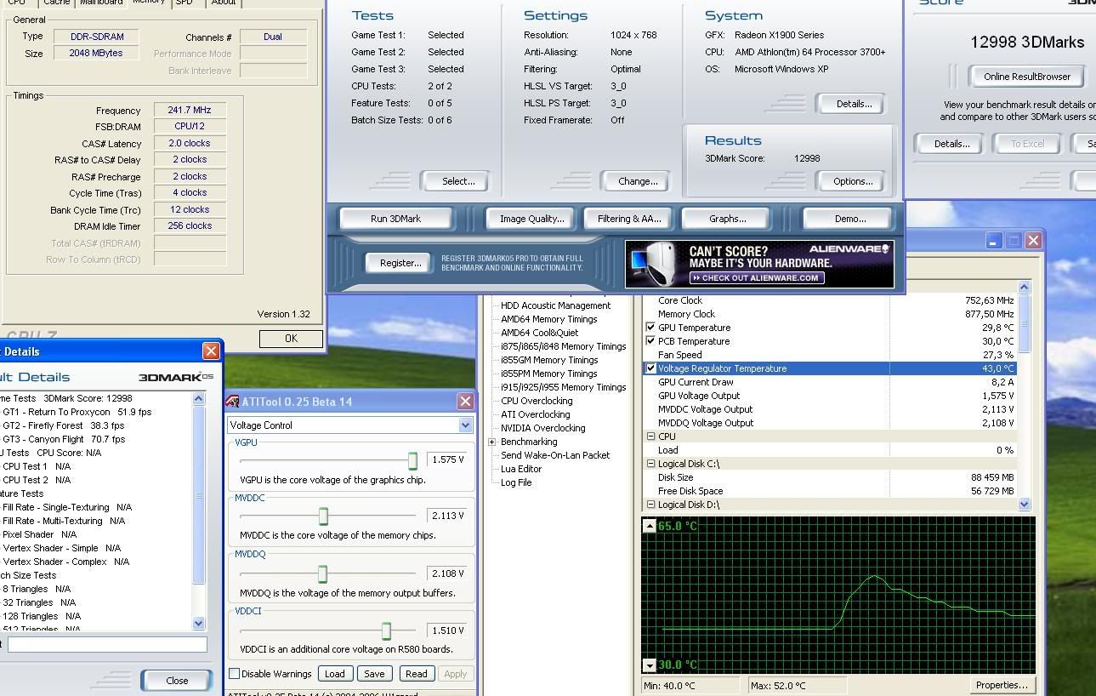Open the About tab in CPU-Z
This screenshot has height=696, width=1096.
click(223, 3)
